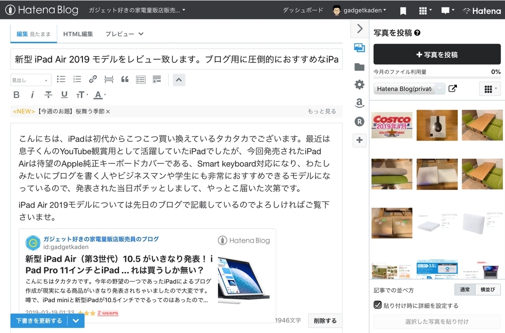Insert a table of contents
Viewport: 505px width, 333px height.
point(141,79)
